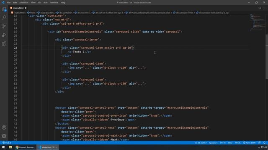268x150 pixels.
Task: Open the Extensions view
Action: [4, 43]
